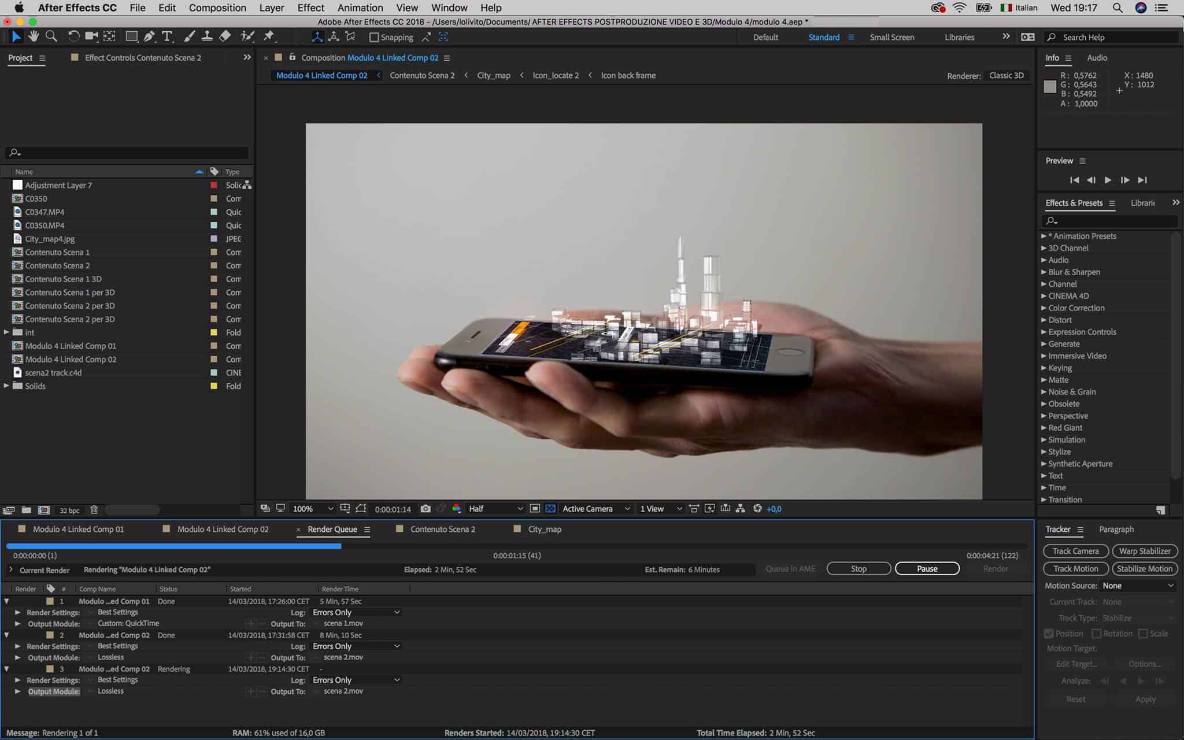Open the Composition menu
Viewport: 1184px width, 740px height.
(x=217, y=8)
